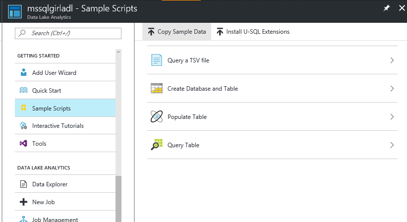
Task: Click Install U-SQL Extensions button
Action: point(253,32)
